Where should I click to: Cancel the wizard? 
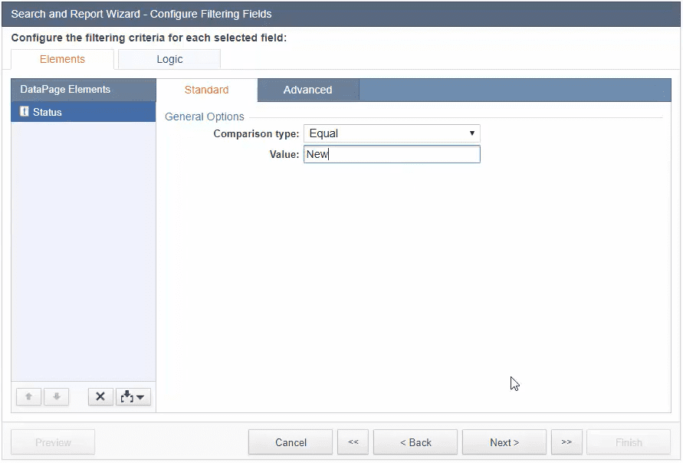coord(291,442)
